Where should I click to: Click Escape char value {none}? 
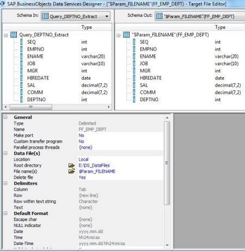click(x=85, y=219)
